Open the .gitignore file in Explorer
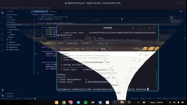 (x=12, y=42)
